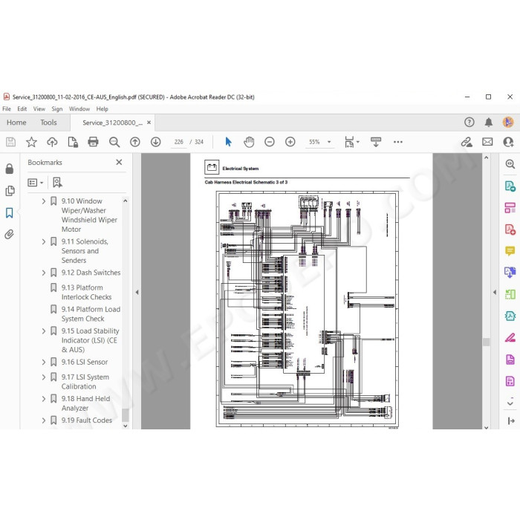
Task: Show more toolbar tools
Action: pyautogui.click(x=398, y=142)
